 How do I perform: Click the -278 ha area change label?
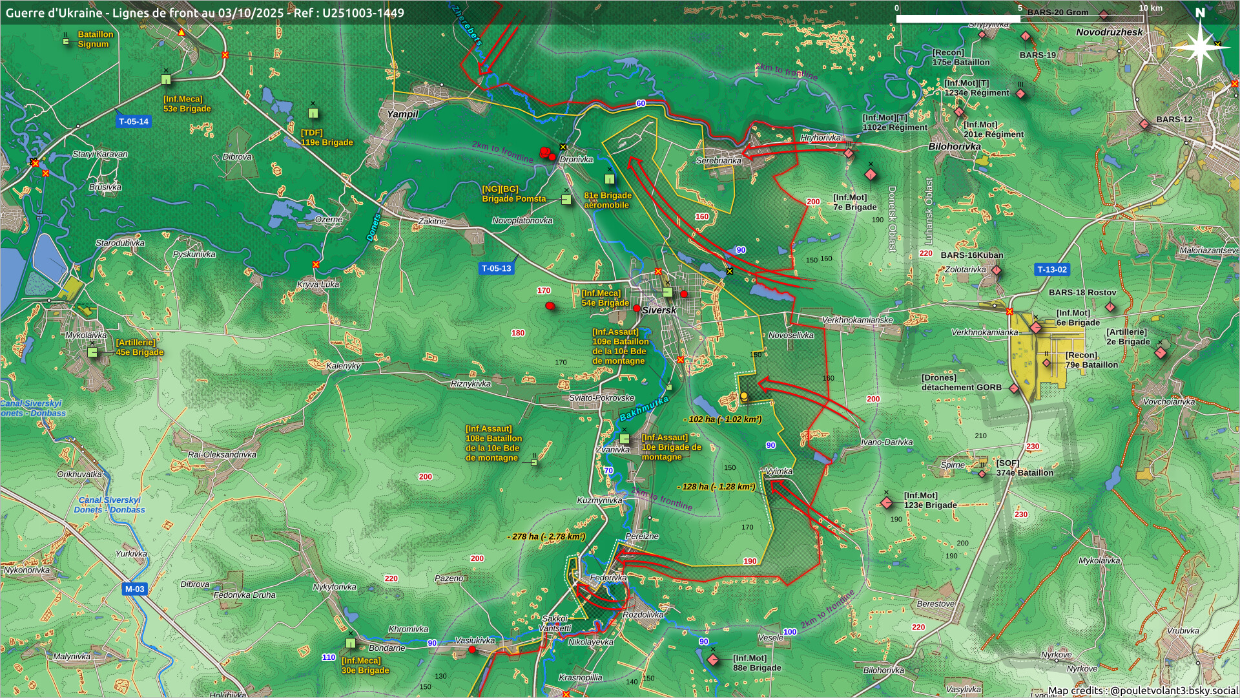point(546,536)
